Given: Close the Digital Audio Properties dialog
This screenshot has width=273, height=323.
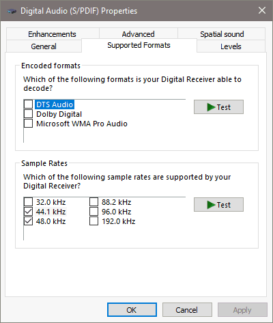Looking at the screenshot, I should tap(262, 10).
